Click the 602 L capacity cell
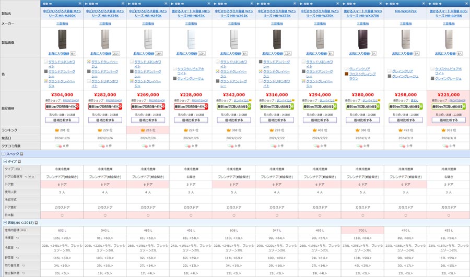 click(x=62, y=230)
